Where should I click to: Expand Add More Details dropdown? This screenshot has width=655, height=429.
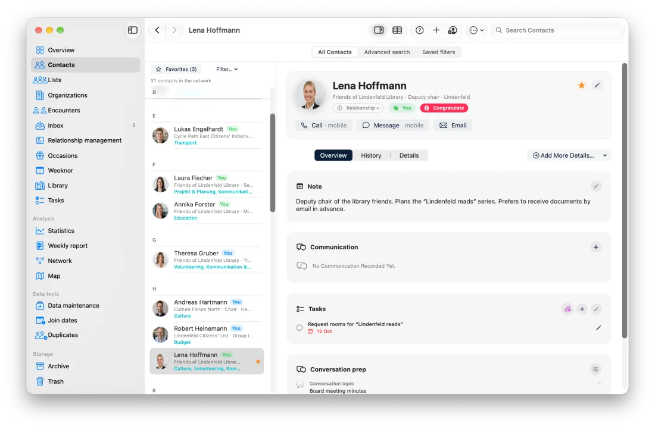click(x=569, y=155)
